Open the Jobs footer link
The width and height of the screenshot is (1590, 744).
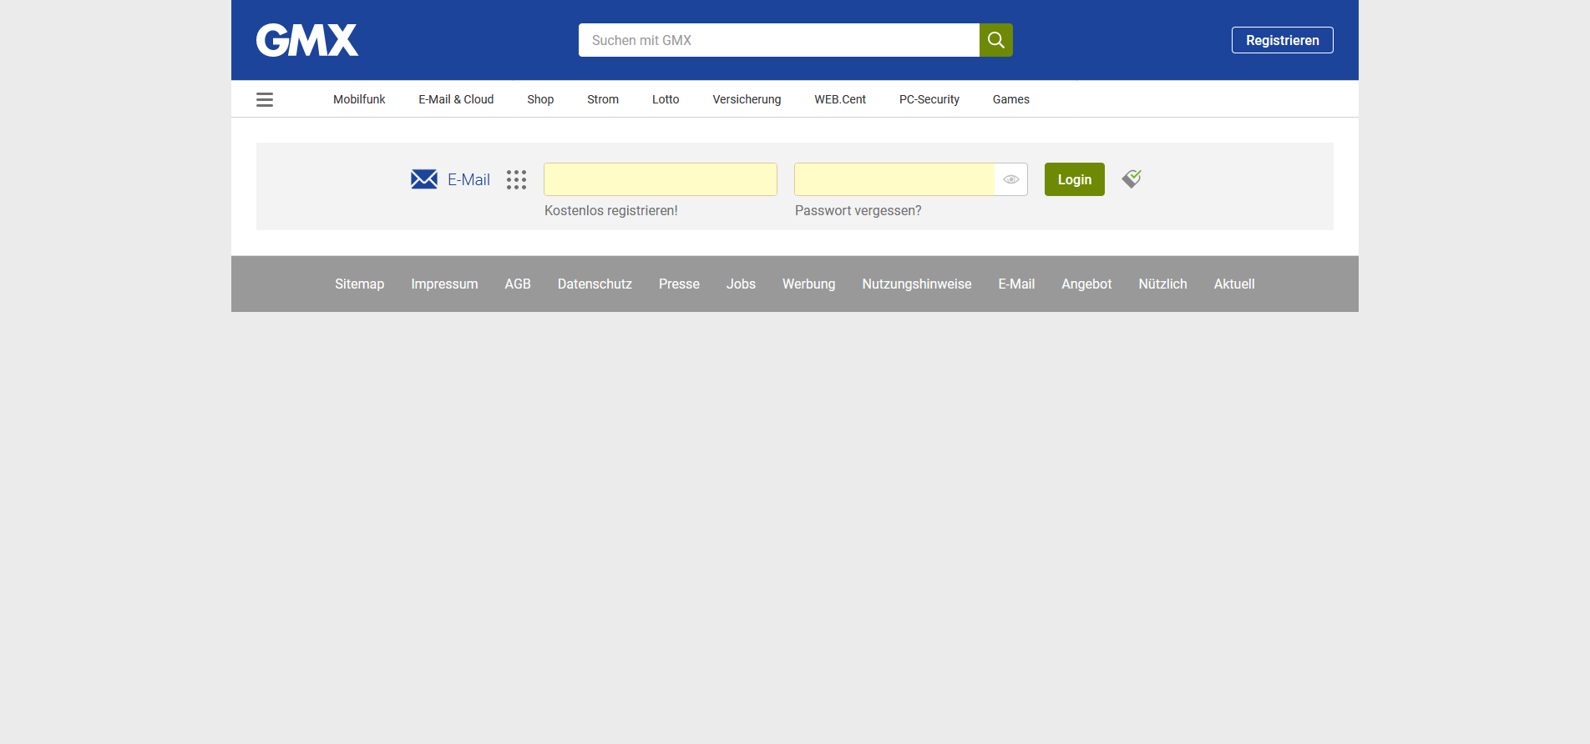point(741,284)
